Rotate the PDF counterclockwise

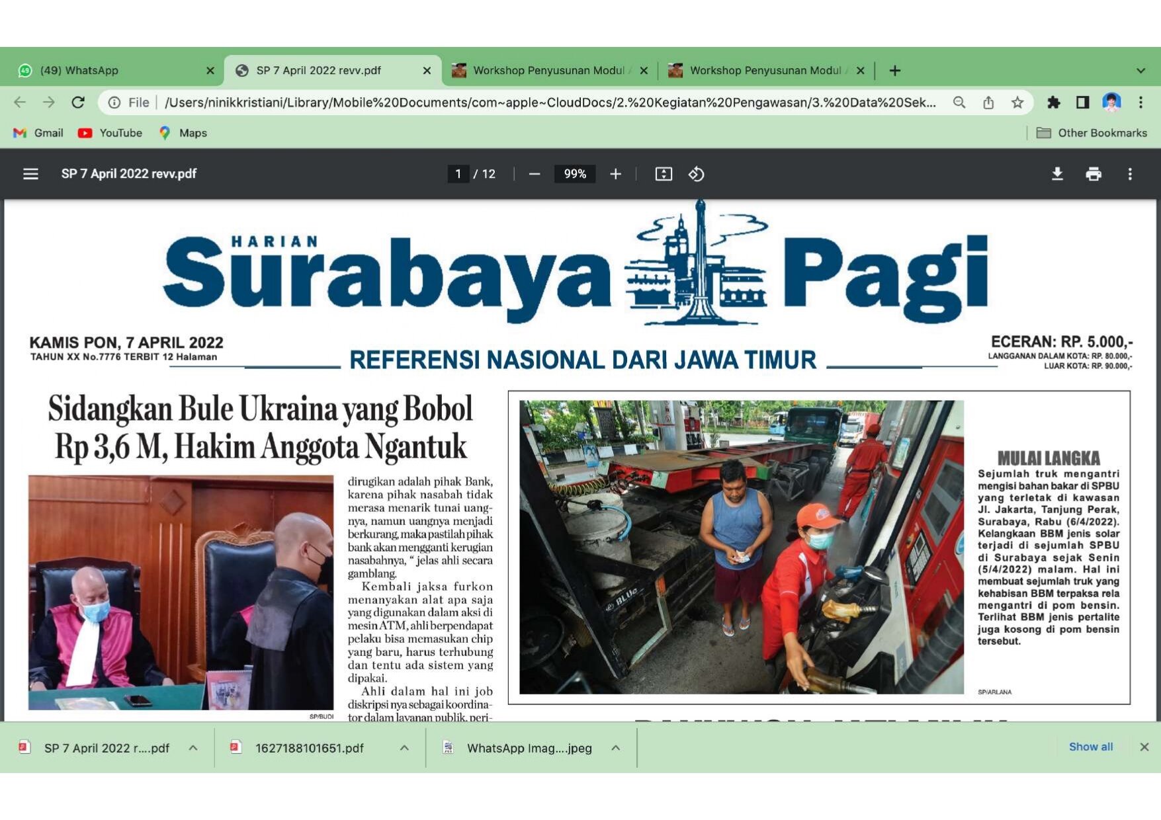[696, 174]
